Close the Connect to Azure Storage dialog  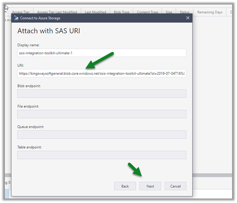(188, 18)
